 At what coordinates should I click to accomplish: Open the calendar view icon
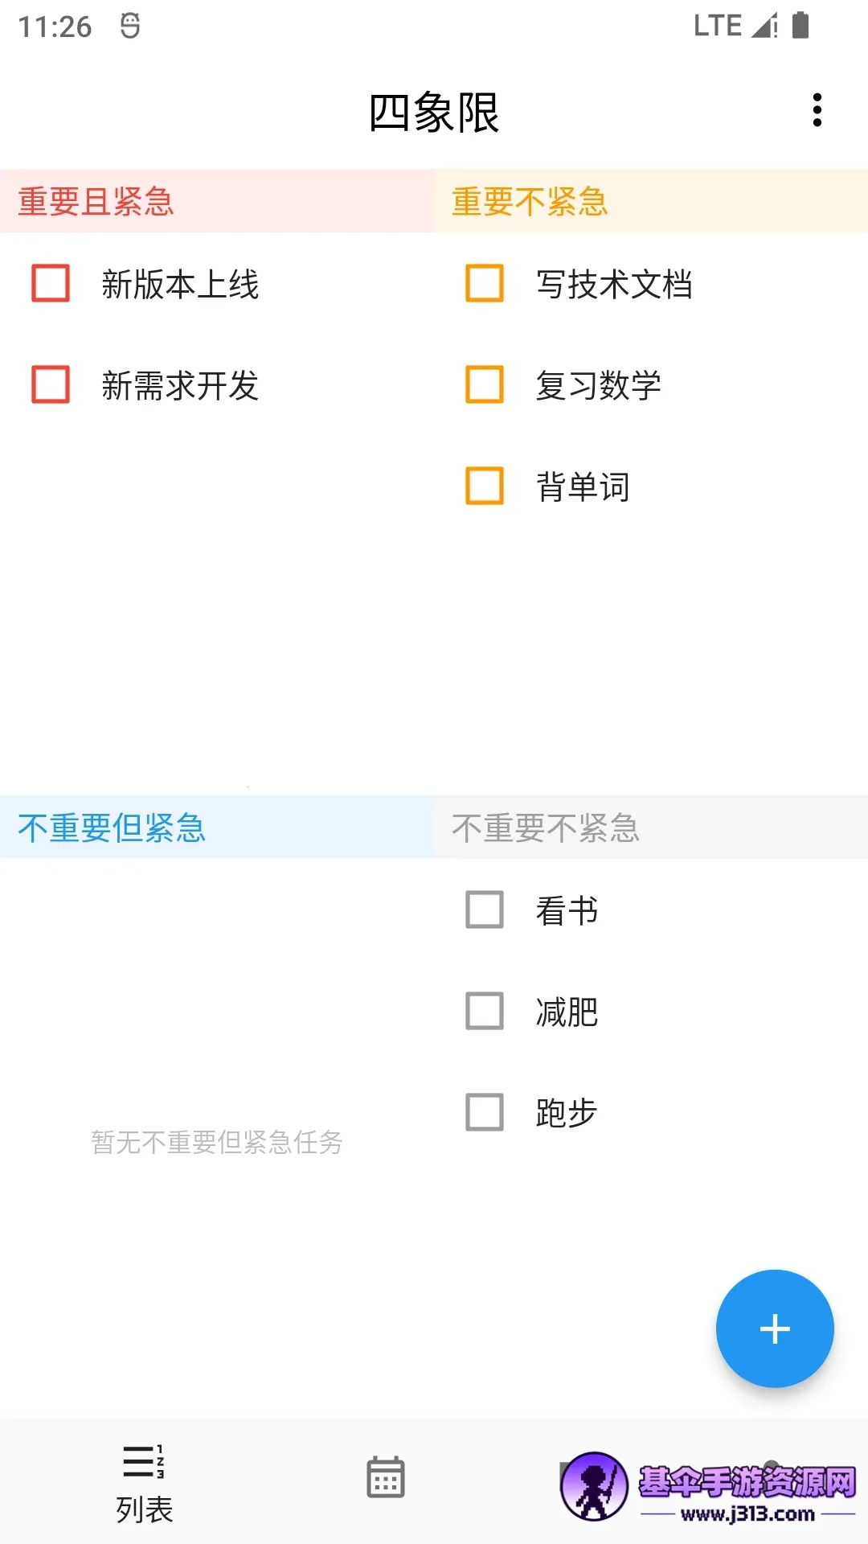386,1477
